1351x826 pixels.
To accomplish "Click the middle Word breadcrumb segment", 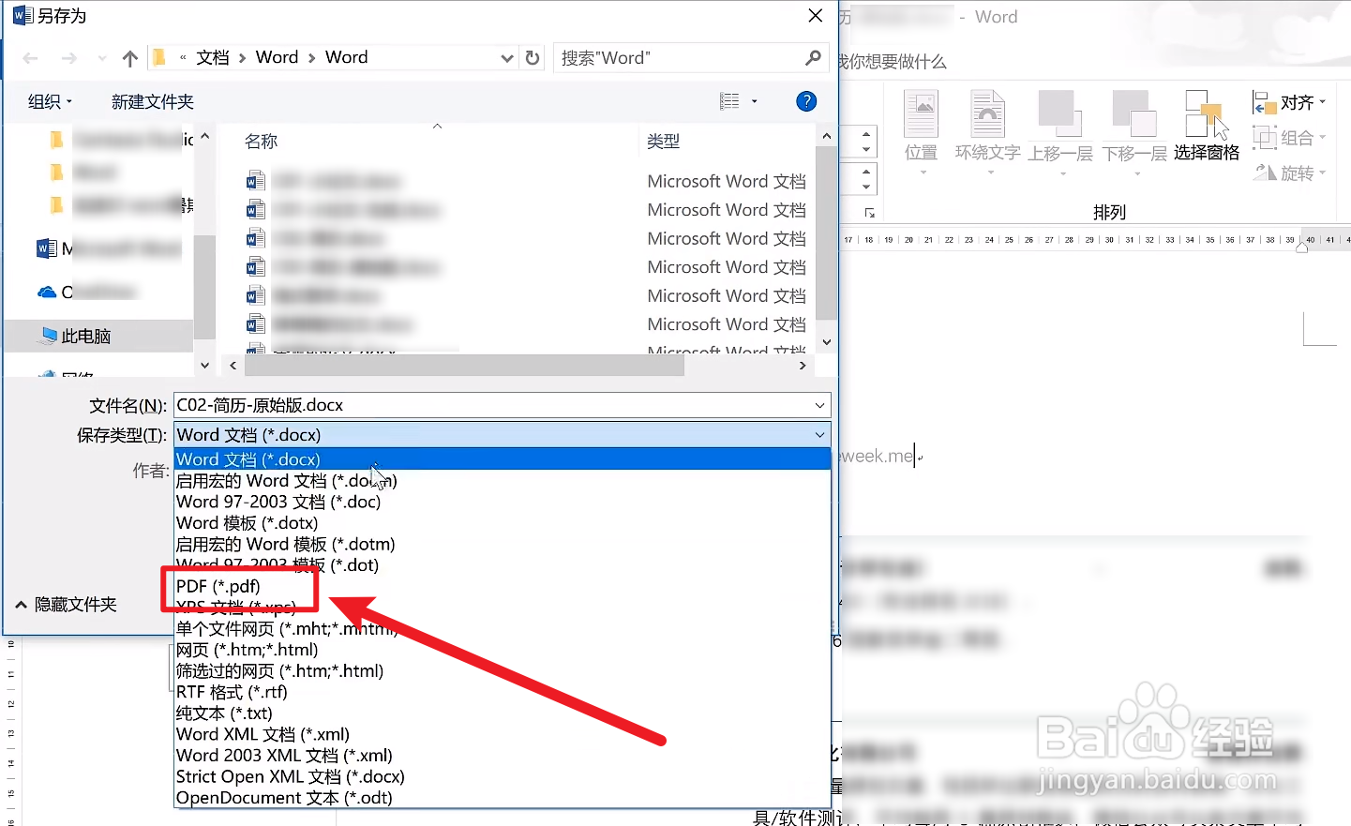I will coord(278,57).
